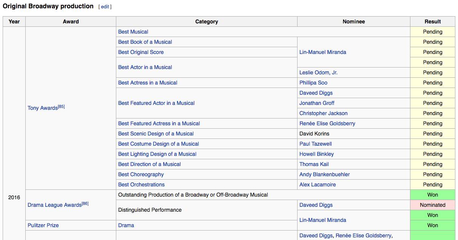The image size is (458, 240).
Task: Open the Phillipa Soo nominee link
Action: point(313,83)
